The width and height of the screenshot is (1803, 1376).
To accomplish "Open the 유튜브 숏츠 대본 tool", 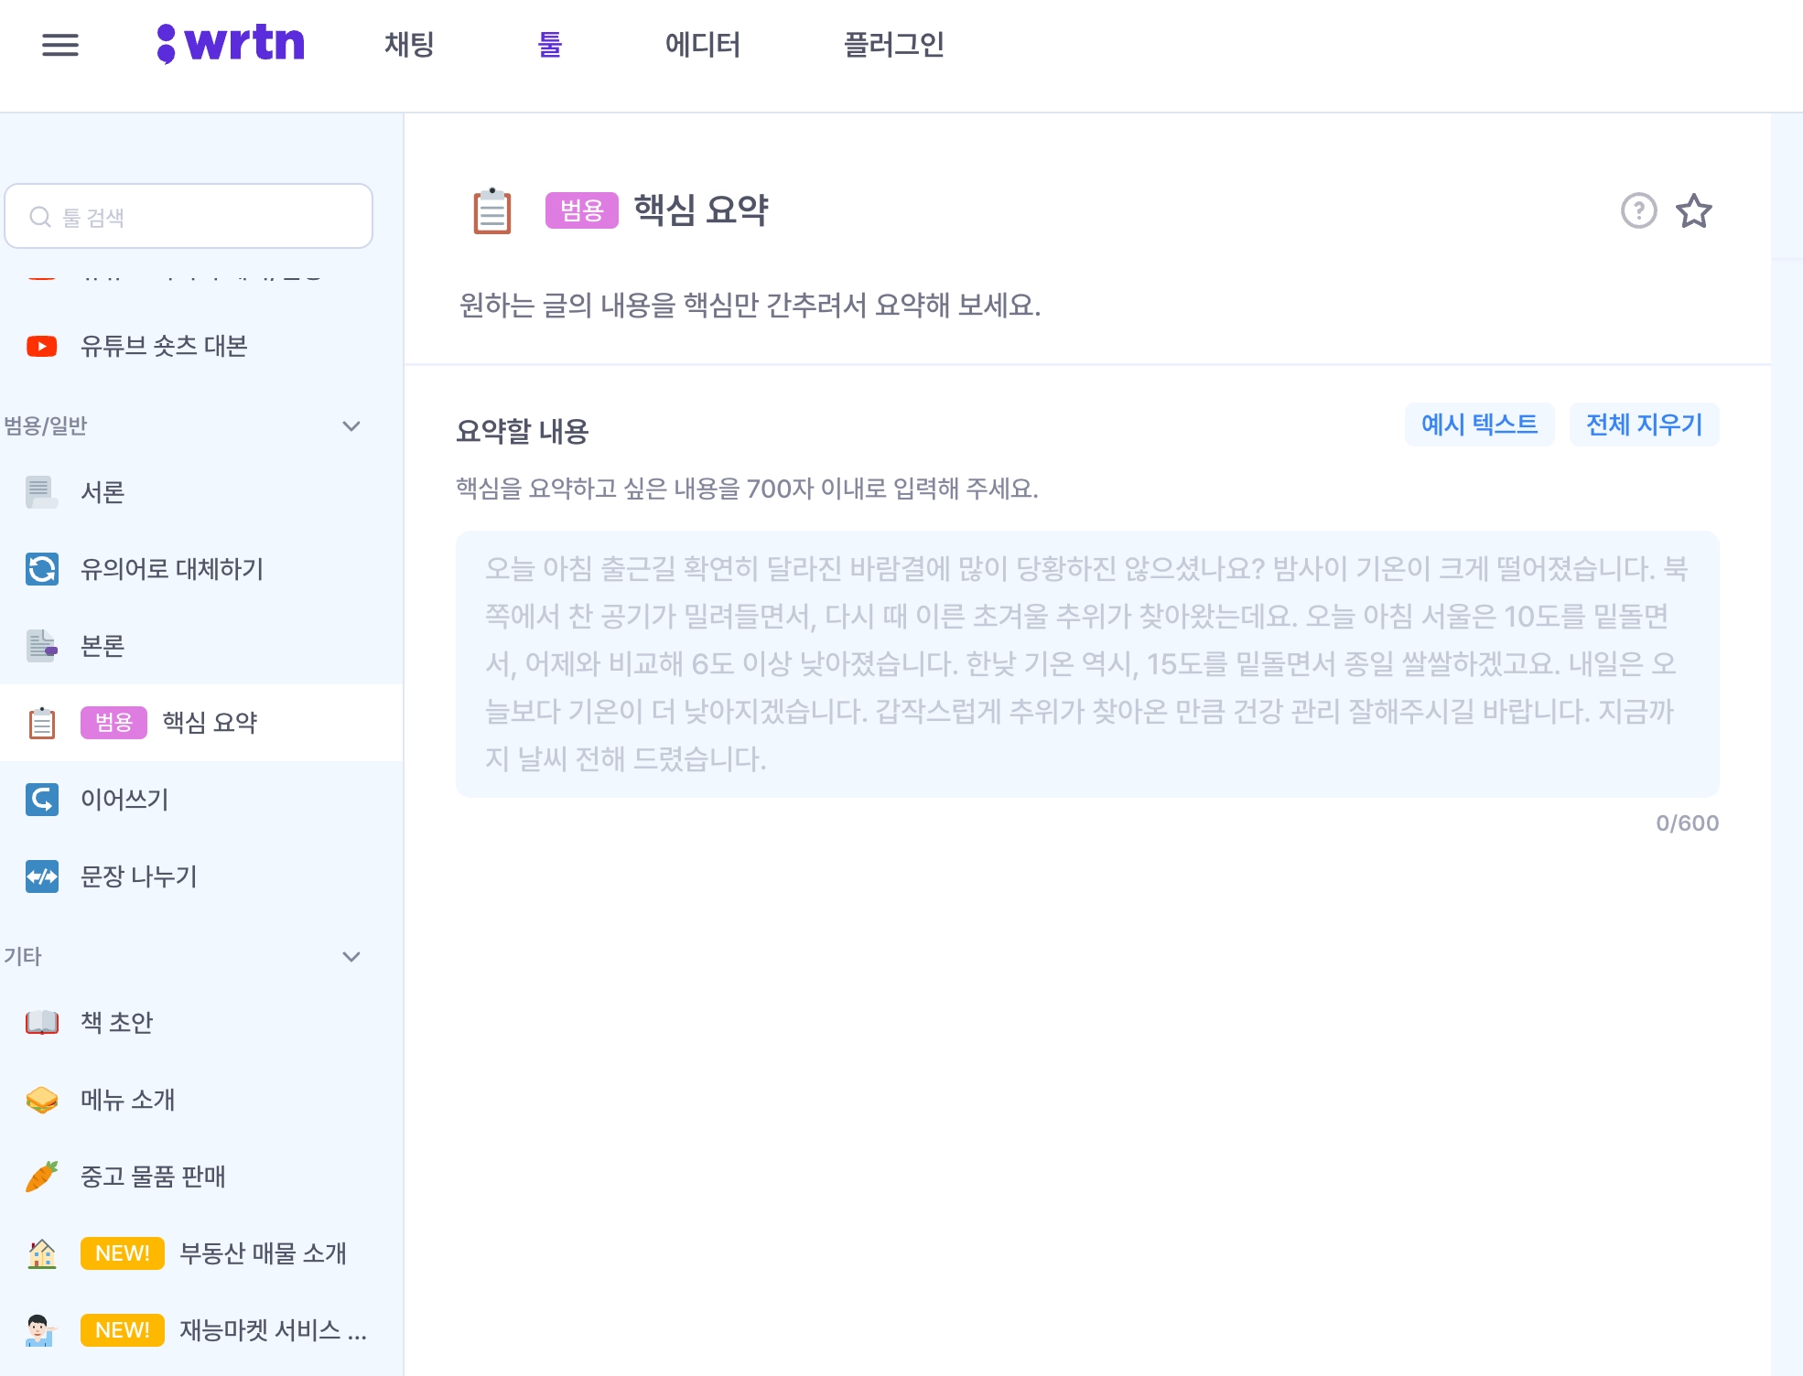I will click(x=163, y=346).
